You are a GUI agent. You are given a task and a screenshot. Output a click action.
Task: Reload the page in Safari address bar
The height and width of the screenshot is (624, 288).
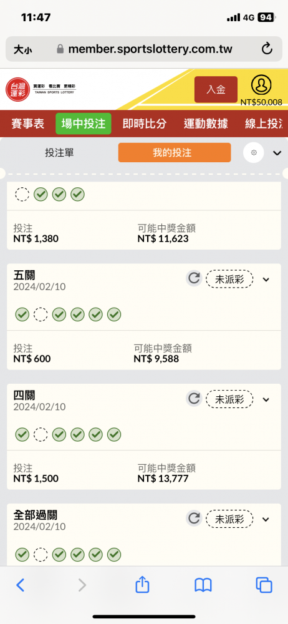click(x=267, y=49)
